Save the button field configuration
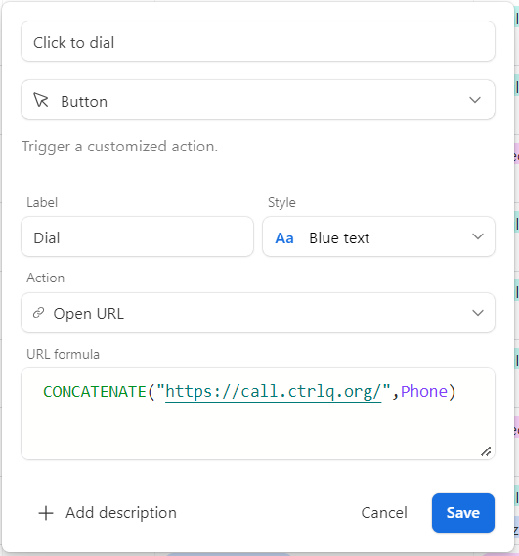 coord(463,513)
